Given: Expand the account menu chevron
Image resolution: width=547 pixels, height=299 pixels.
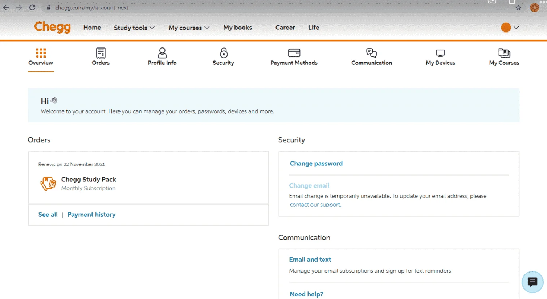Looking at the screenshot, I should click(x=516, y=28).
